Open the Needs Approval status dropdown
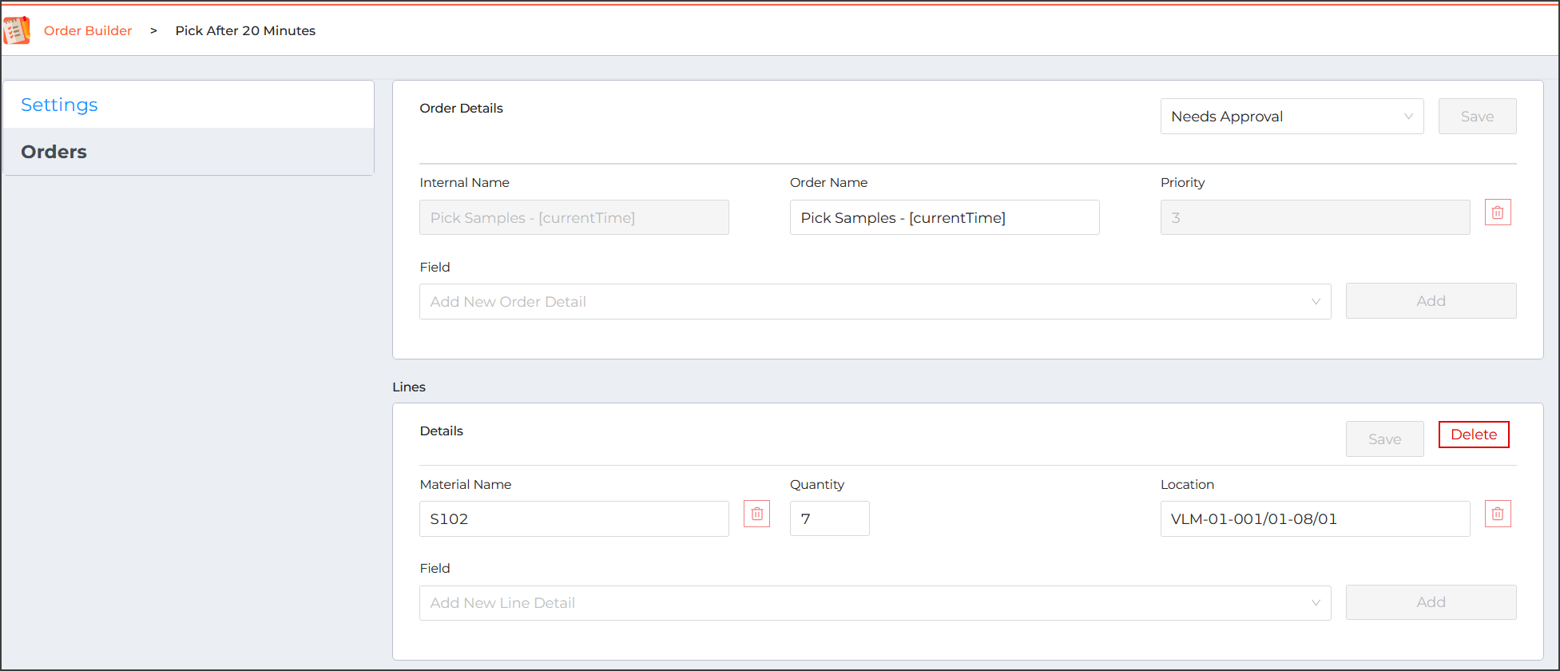1560x671 pixels. [1292, 117]
